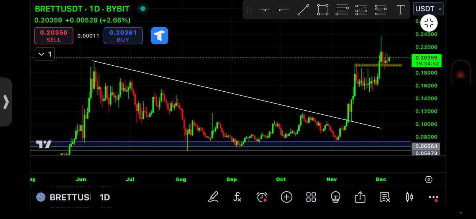Tap the Sep label on time axis
The height and width of the screenshot is (219, 476).
pos(232,179)
